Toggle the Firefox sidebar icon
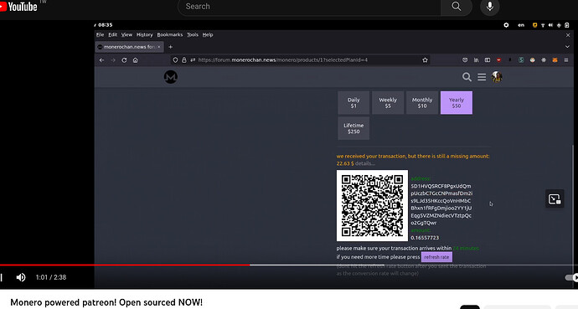 (488, 60)
